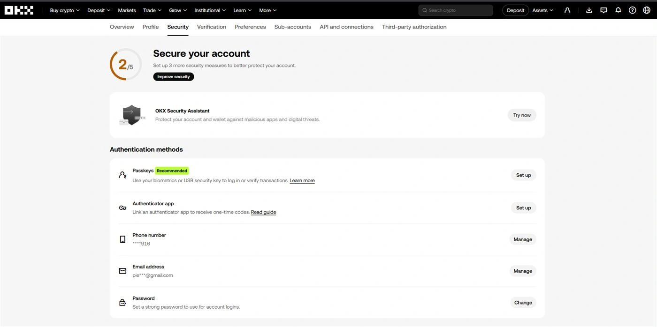Open the profile user icon

567,10
